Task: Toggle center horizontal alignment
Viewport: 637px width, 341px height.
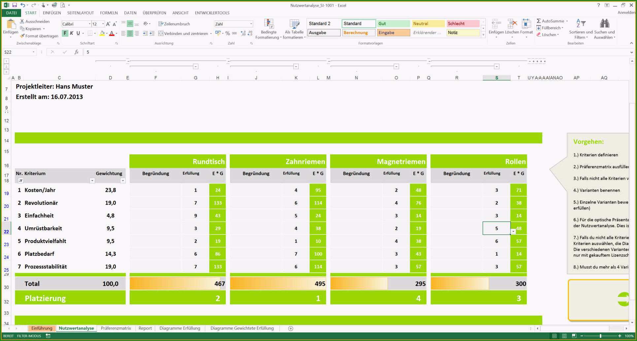Action: pyautogui.click(x=130, y=33)
